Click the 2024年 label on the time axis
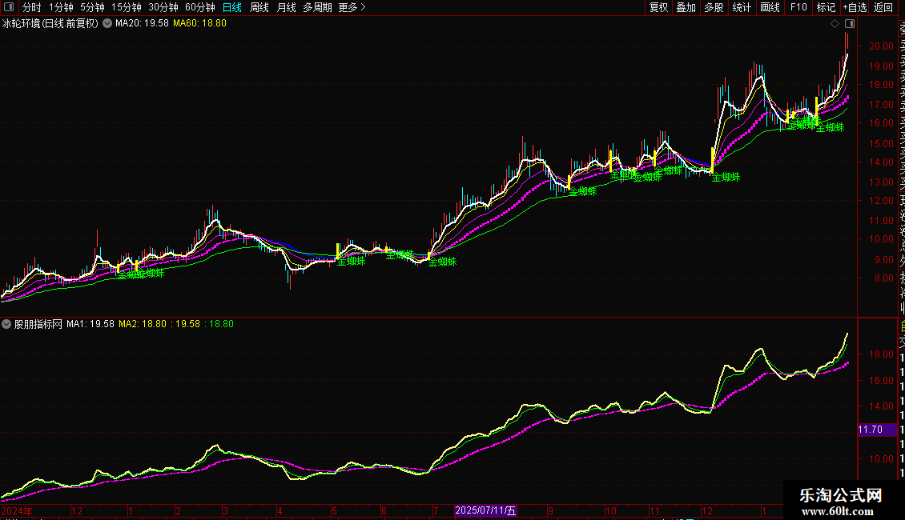Viewport: 905px width, 520px height. (x=17, y=510)
